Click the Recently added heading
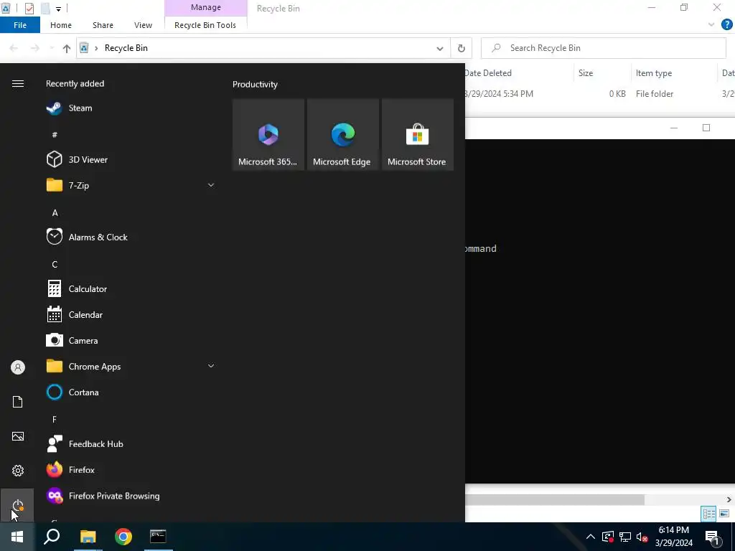This screenshot has height=551, width=735. click(75, 84)
